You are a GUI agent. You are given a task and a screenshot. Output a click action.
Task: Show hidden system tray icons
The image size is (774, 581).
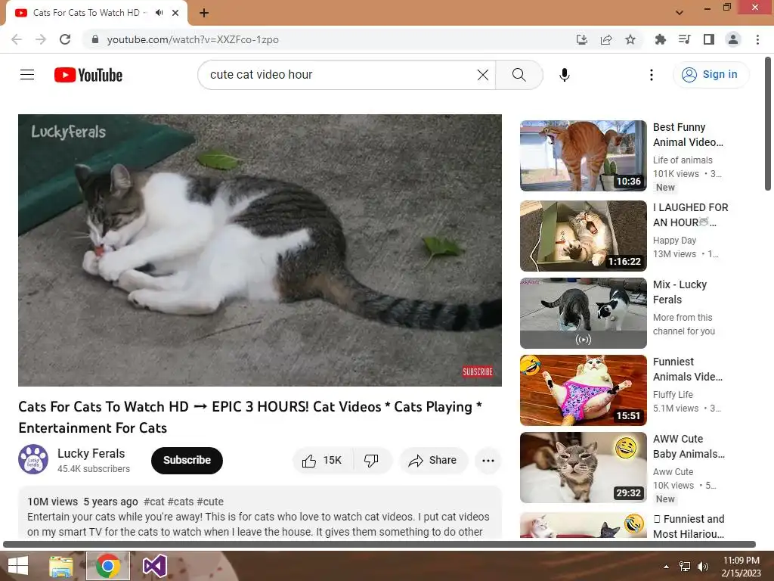tap(667, 566)
